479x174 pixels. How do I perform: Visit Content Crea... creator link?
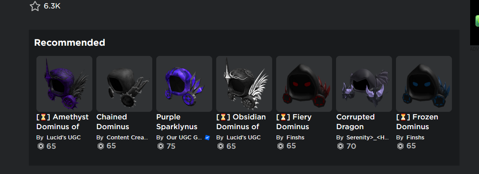[127, 137]
